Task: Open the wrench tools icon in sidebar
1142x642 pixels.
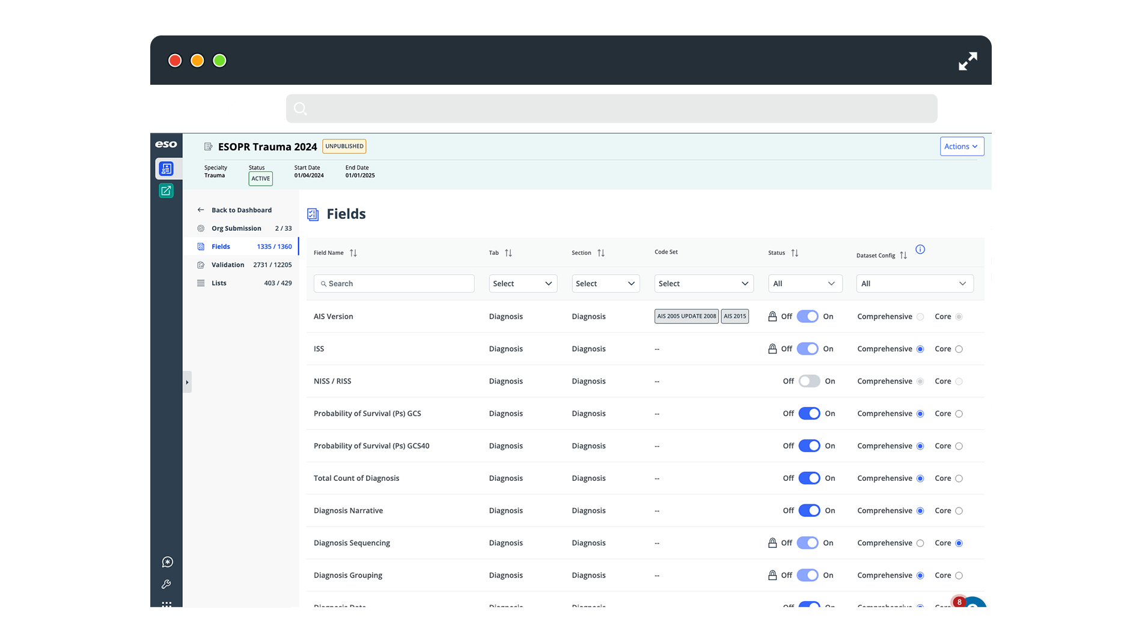Action: click(x=166, y=584)
